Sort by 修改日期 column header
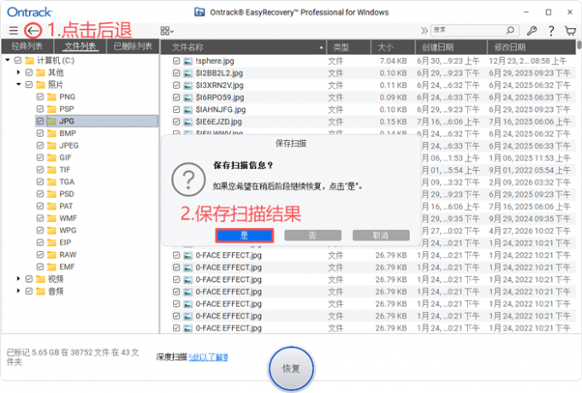 click(532, 47)
